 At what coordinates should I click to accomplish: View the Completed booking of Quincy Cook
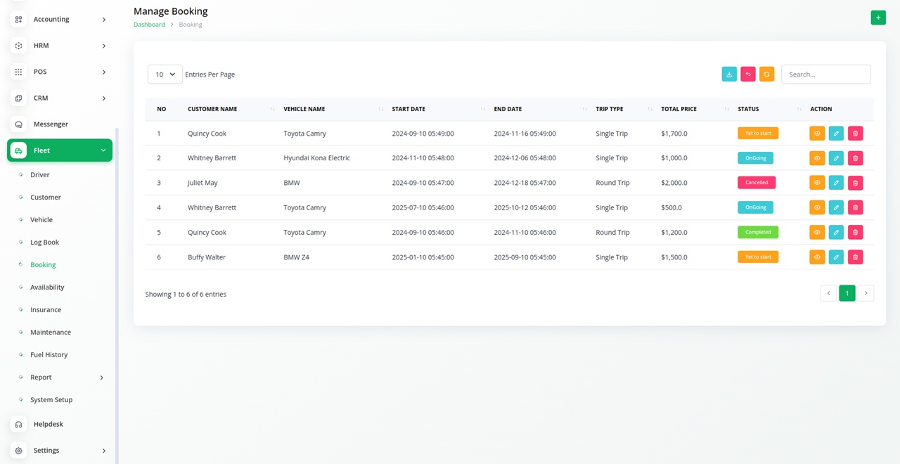point(817,233)
